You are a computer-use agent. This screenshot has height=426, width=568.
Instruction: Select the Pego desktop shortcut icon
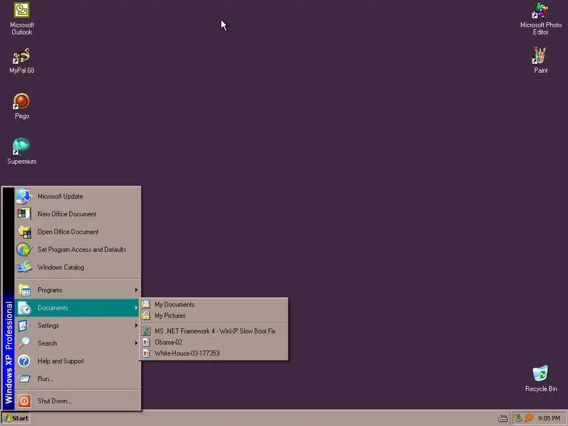[22, 106]
